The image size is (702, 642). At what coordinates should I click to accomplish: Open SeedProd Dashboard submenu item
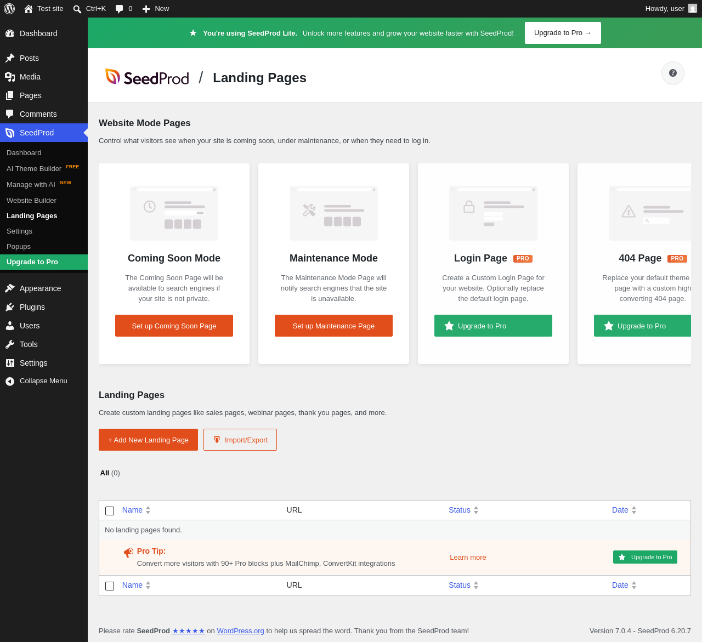click(x=44, y=152)
